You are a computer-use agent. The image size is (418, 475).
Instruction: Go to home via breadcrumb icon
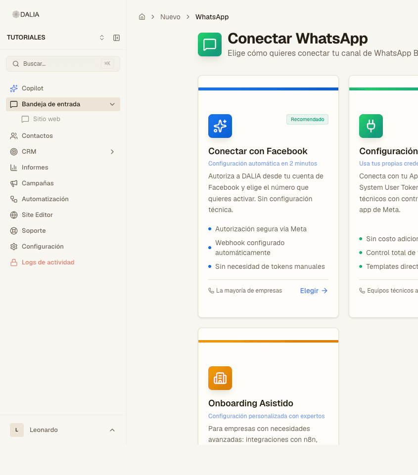click(x=142, y=17)
